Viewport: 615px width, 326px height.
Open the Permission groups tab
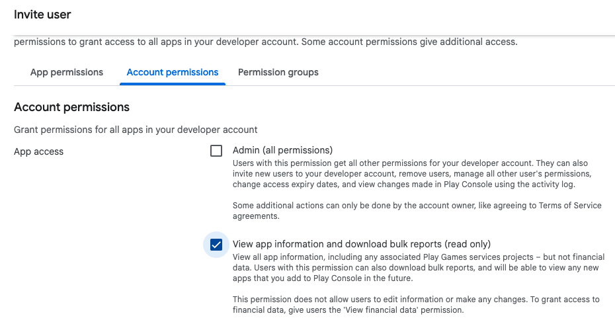(278, 72)
